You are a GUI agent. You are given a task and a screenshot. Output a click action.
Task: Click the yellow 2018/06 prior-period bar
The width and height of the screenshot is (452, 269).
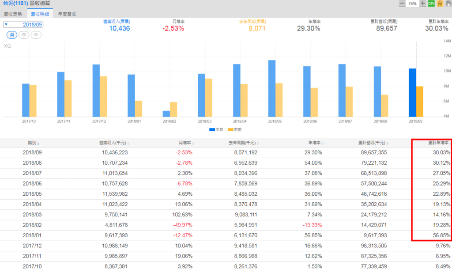tap(314, 102)
